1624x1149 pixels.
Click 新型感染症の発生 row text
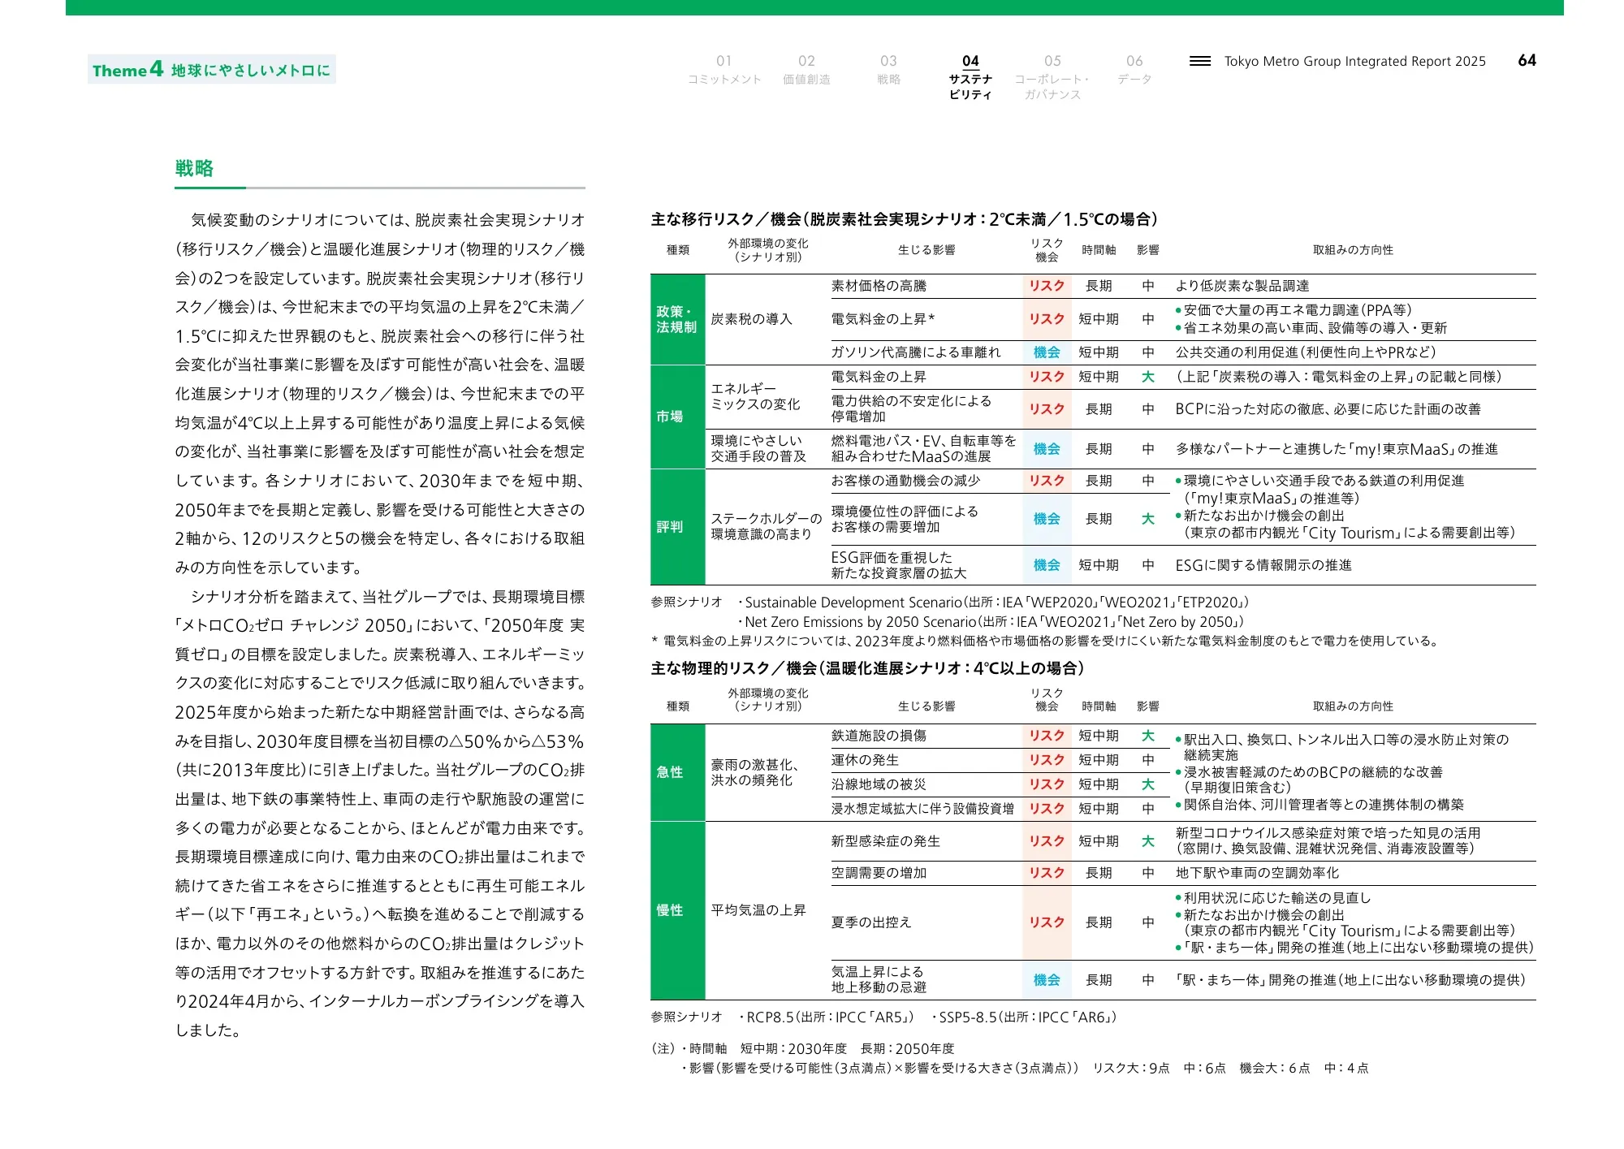coord(885,841)
